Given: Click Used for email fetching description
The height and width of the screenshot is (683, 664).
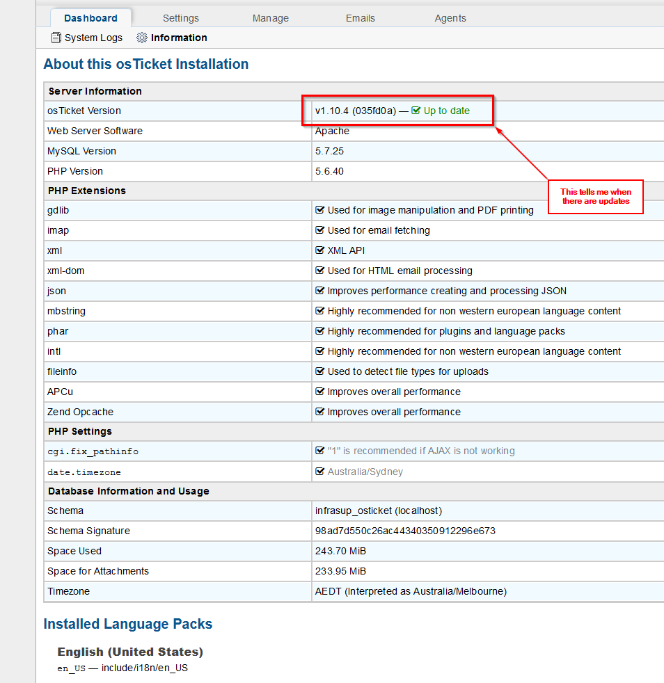Looking at the screenshot, I should point(379,230).
